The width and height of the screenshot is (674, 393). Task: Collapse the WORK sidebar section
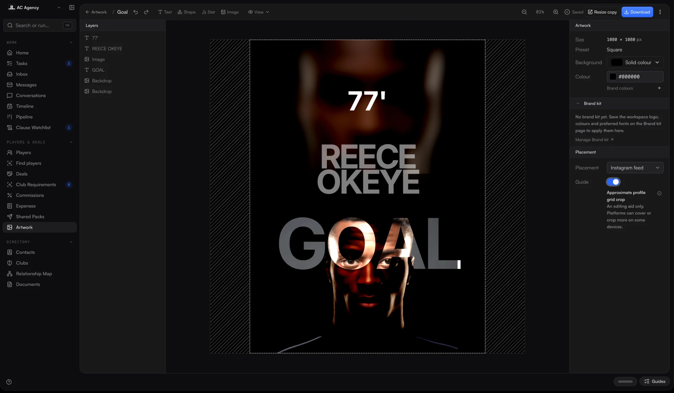pos(71,43)
